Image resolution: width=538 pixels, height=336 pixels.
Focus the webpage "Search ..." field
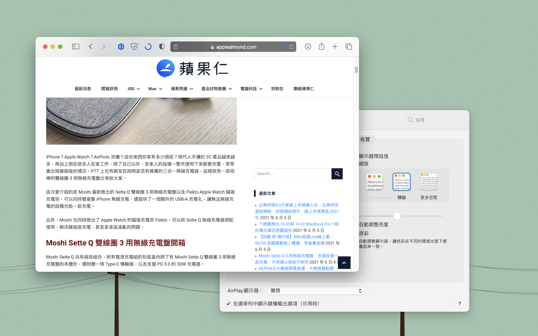[293, 174]
